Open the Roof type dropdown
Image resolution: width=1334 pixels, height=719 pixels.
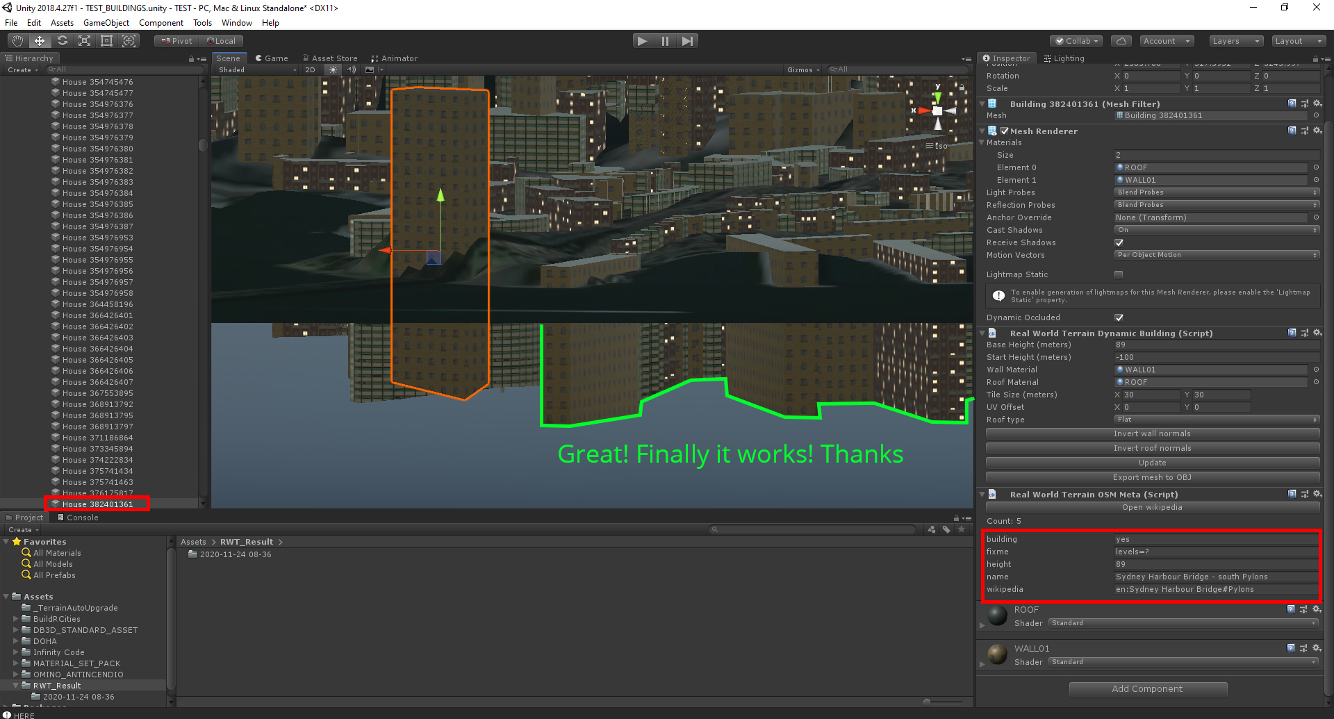pos(1217,420)
